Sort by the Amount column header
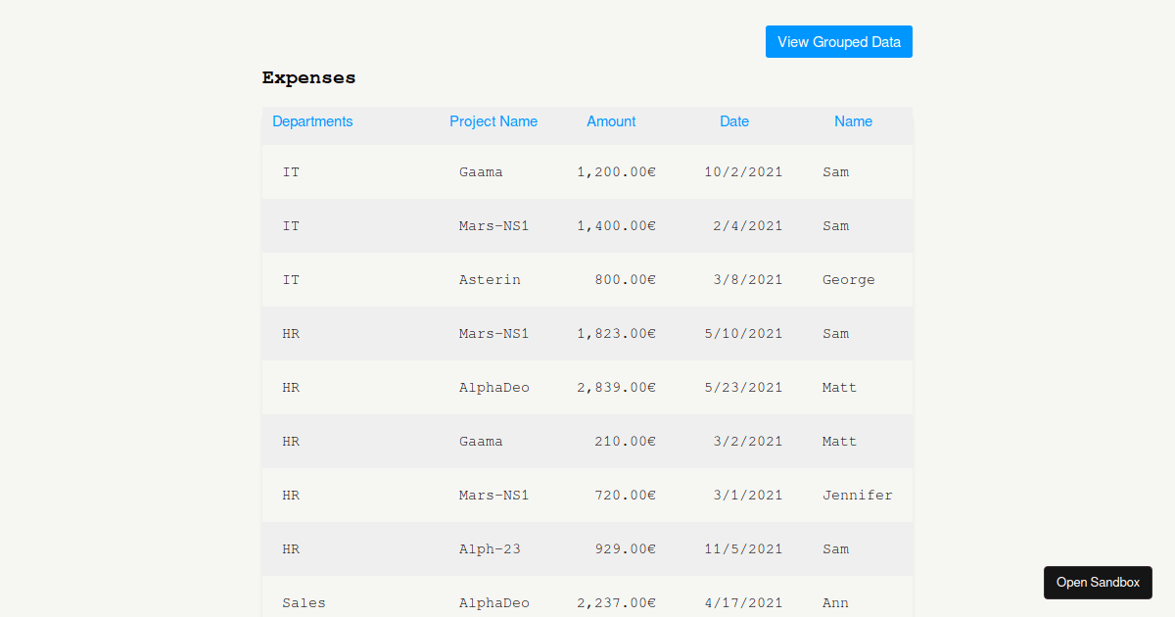The width and height of the screenshot is (1175, 617). pyautogui.click(x=611, y=121)
